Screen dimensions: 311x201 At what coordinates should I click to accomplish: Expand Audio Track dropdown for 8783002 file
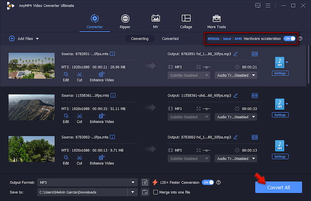click(236, 159)
